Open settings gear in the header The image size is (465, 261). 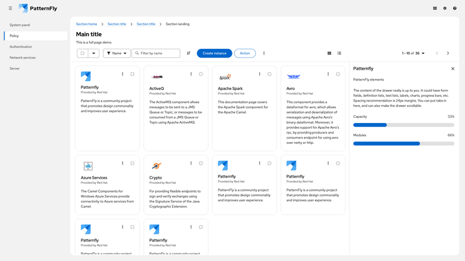(445, 8)
